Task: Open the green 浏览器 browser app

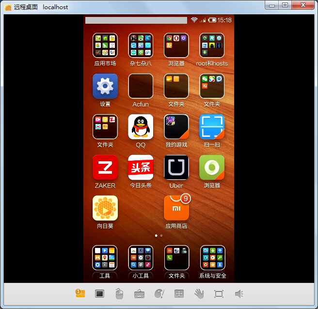Action: pyautogui.click(x=212, y=168)
